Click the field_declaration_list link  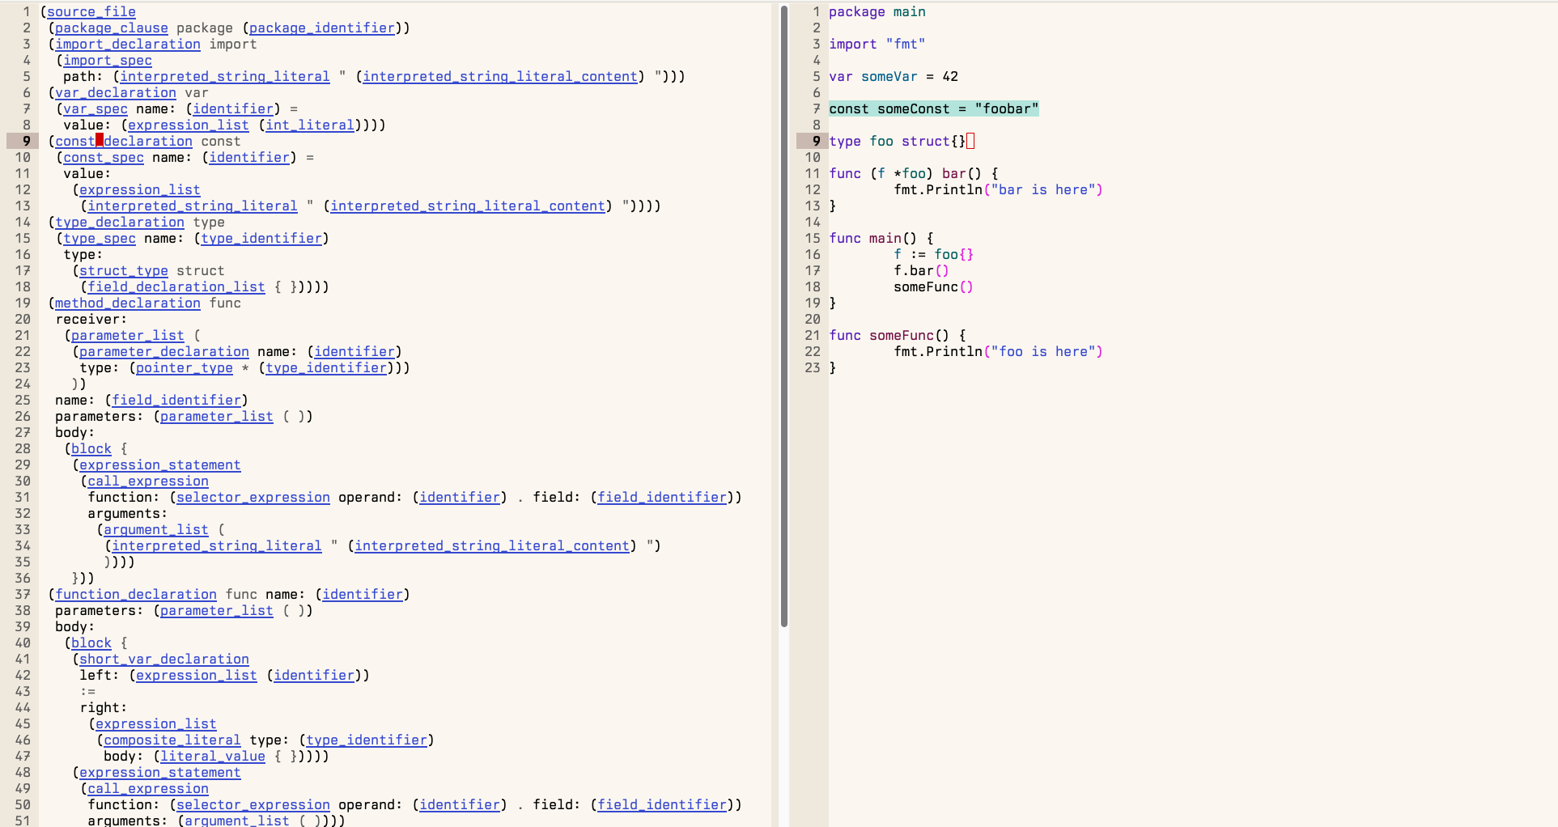tap(176, 287)
